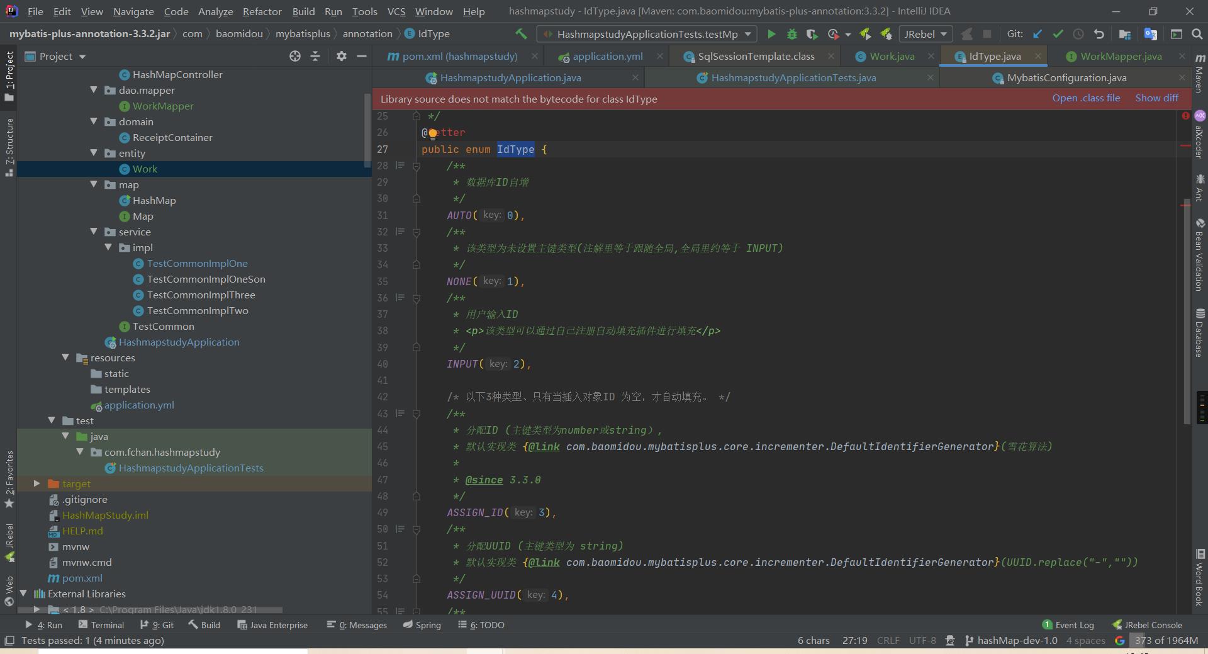
Task: Toggle the Spring tool window
Action: 422,625
